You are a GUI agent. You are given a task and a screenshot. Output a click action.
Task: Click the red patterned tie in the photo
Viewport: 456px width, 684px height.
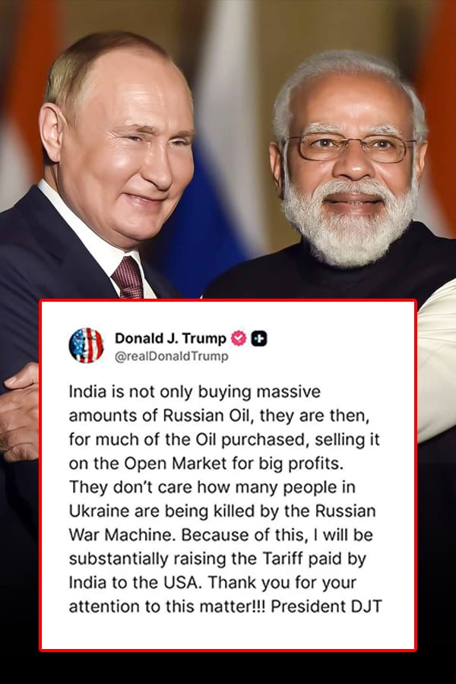(x=128, y=277)
